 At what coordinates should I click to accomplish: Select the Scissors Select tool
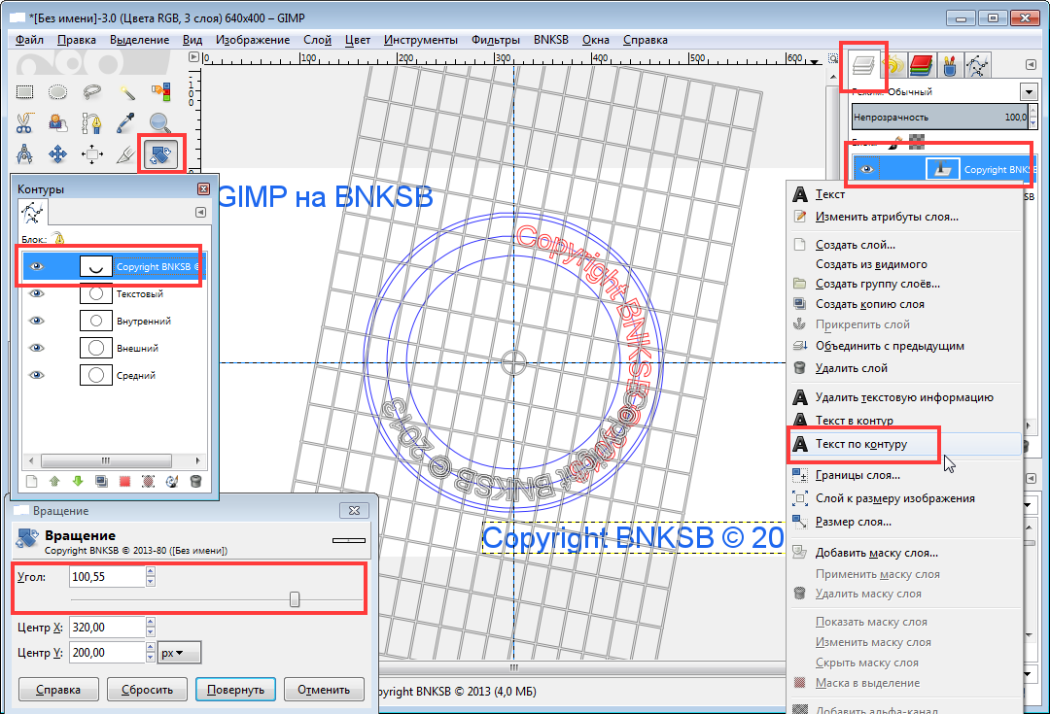[x=24, y=123]
